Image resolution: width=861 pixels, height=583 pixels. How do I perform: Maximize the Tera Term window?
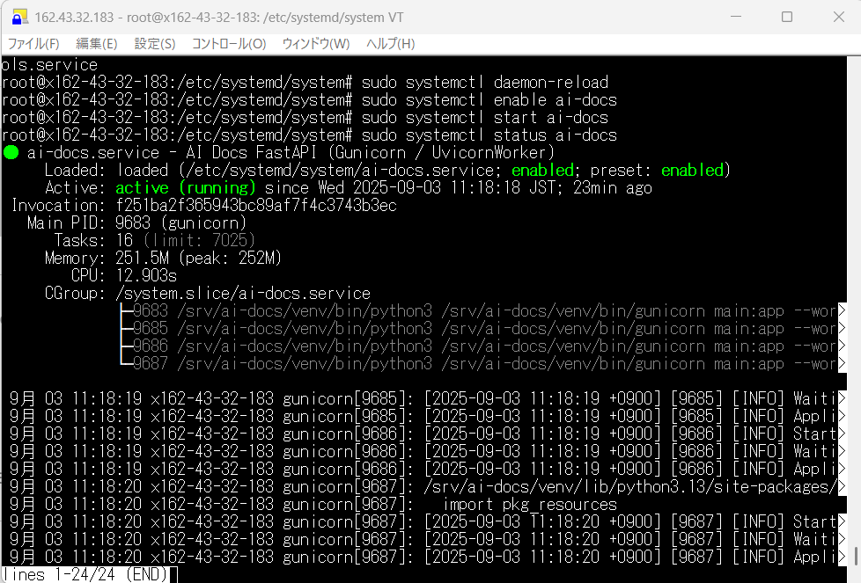point(787,17)
